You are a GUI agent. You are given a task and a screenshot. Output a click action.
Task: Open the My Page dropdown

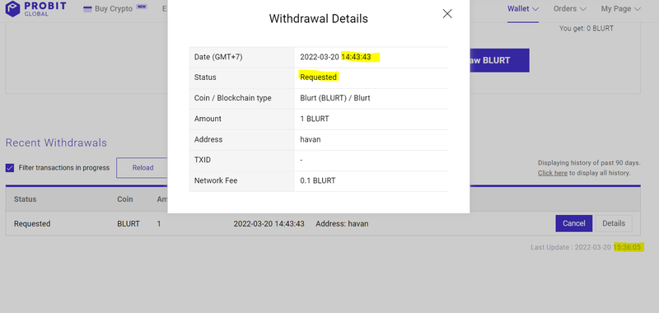[621, 9]
